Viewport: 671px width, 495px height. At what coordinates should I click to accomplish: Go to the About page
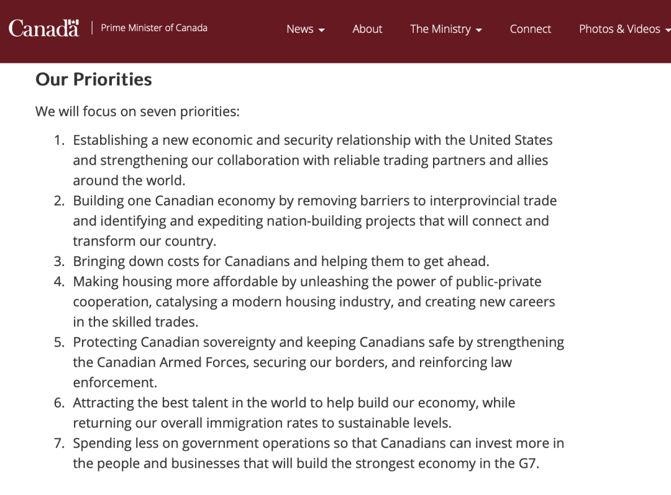pyautogui.click(x=367, y=29)
